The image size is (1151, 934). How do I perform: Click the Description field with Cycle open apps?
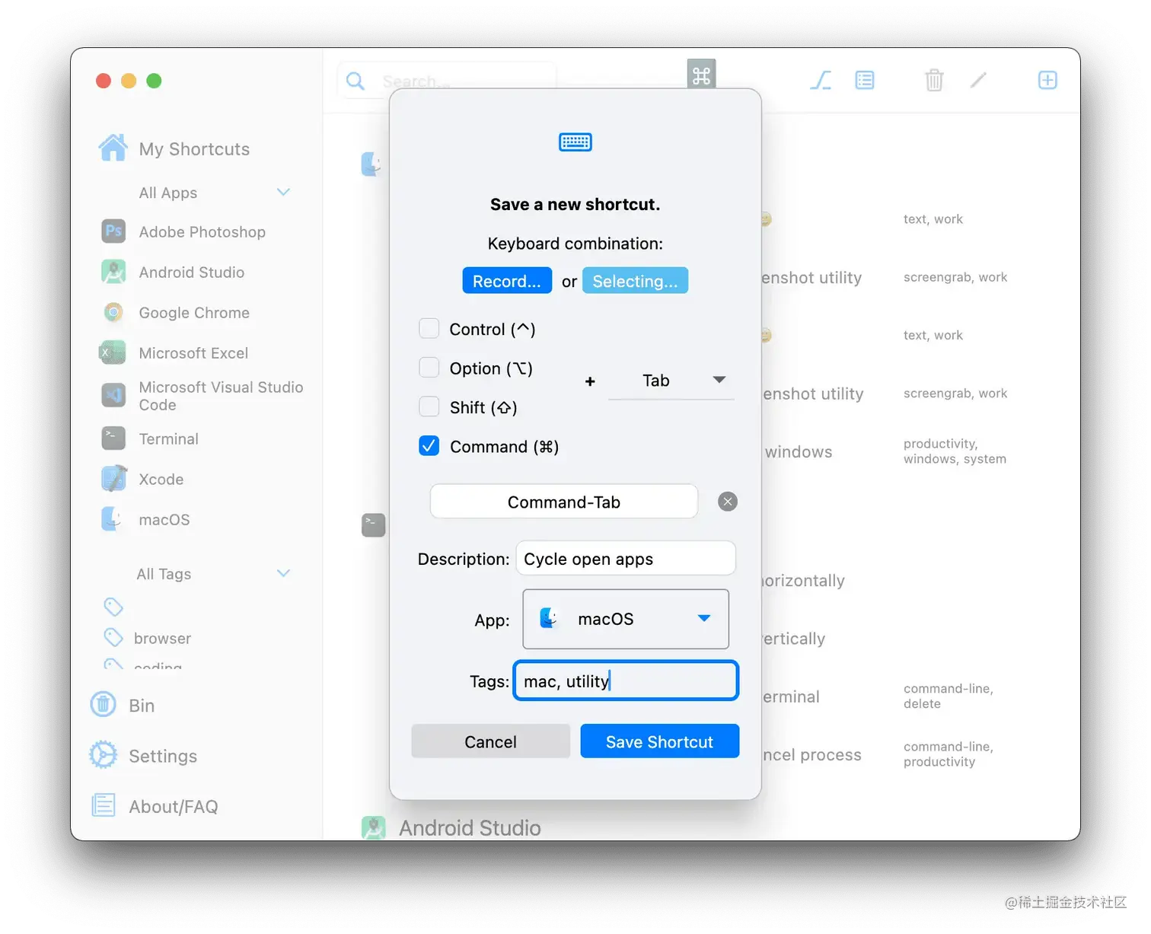626,559
